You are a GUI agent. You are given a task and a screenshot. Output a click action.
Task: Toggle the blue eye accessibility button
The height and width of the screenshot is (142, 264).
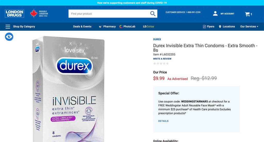click(x=9, y=37)
